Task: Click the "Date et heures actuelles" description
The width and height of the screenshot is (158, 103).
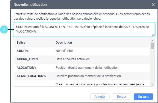Action: pos(73,59)
